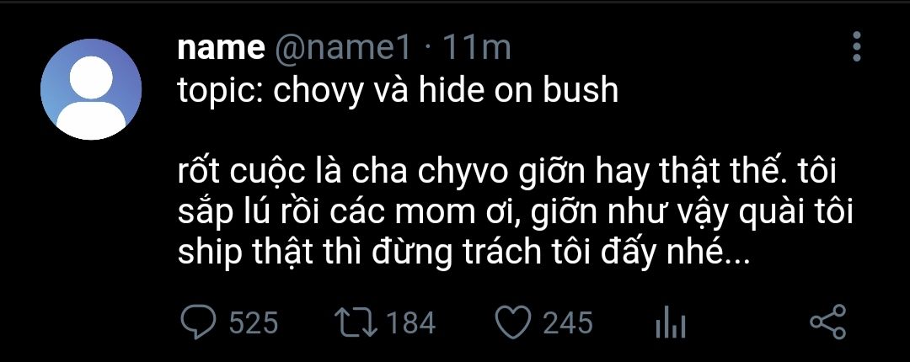Click the 11m timestamp of the tweet
Screen dimensions: 910x362
click(477, 48)
